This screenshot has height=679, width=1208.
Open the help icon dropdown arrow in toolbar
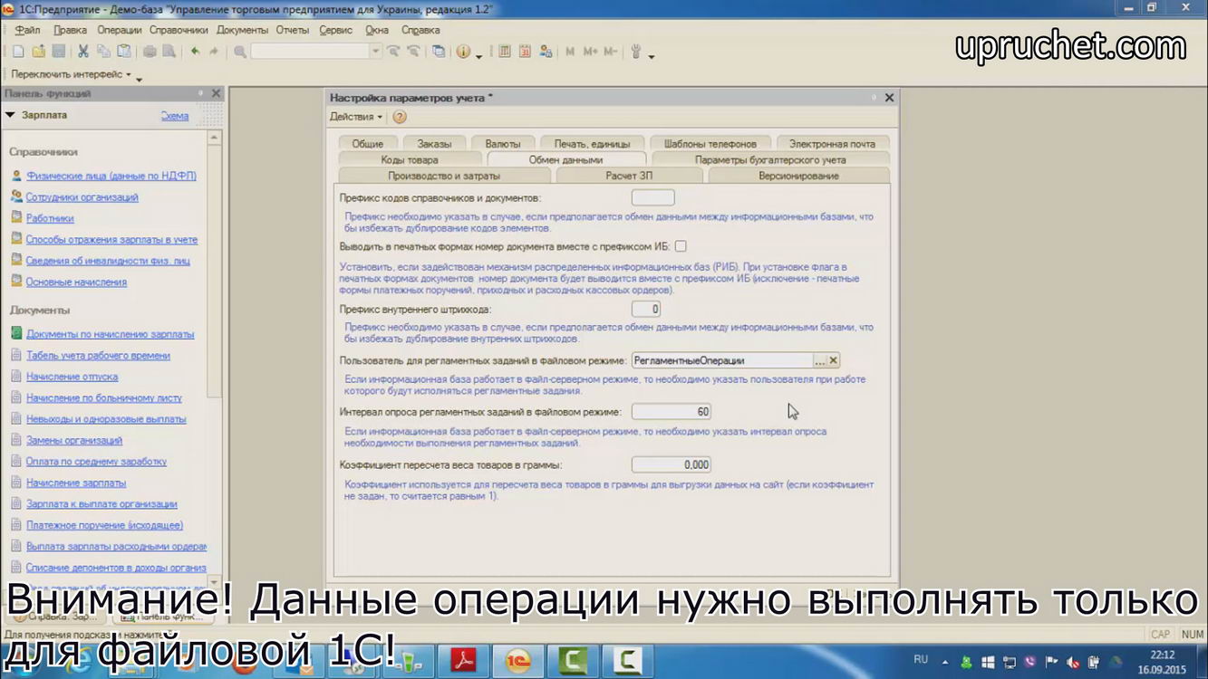click(x=478, y=55)
